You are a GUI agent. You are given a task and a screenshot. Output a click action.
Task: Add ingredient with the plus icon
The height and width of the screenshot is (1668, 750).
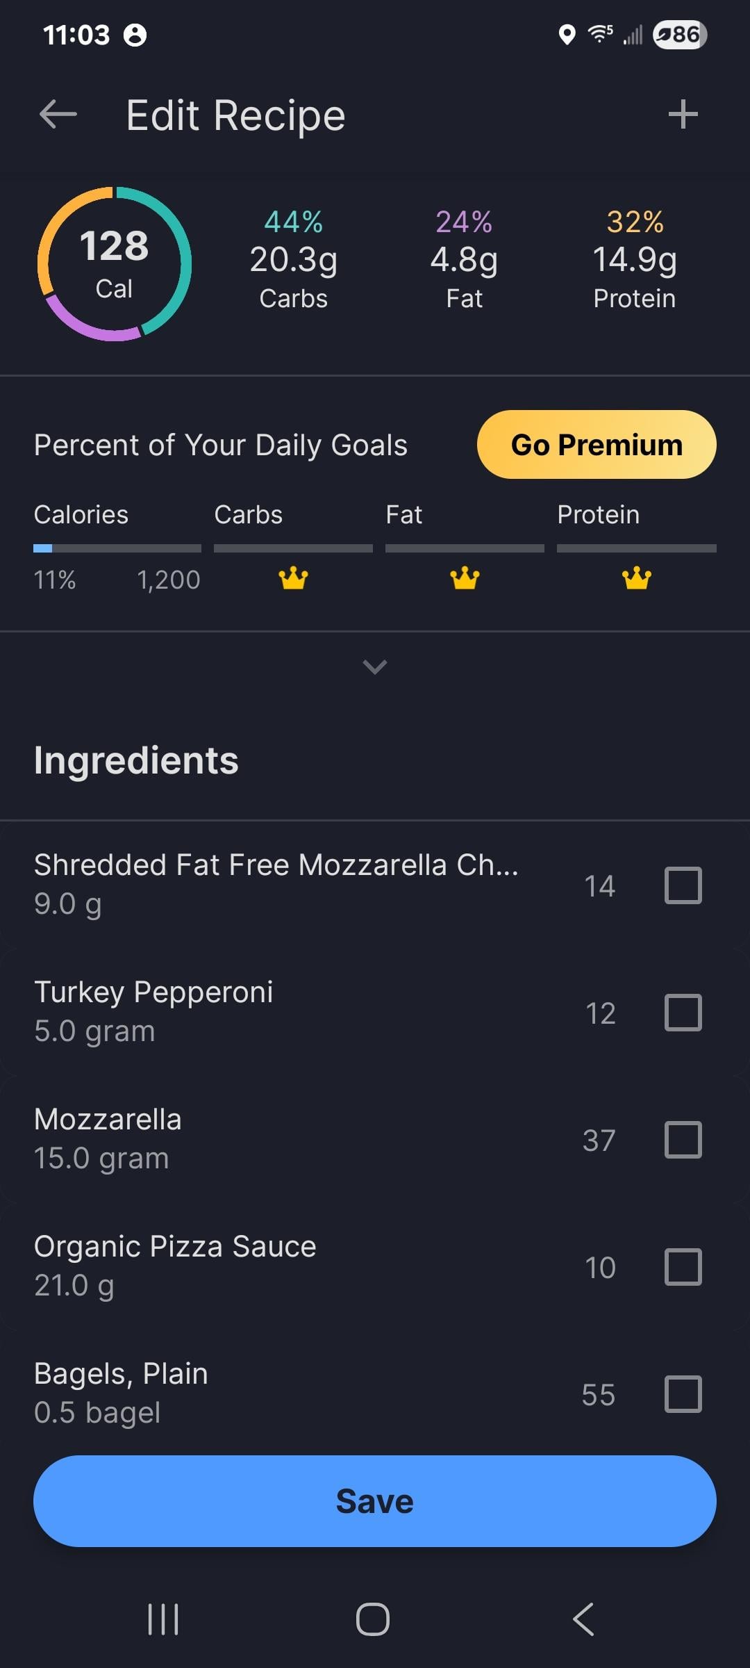tap(683, 115)
